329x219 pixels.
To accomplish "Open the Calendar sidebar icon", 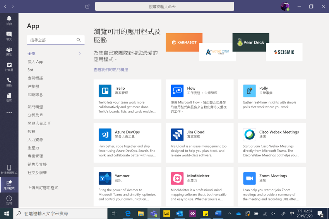I will click(x=9, y=66).
